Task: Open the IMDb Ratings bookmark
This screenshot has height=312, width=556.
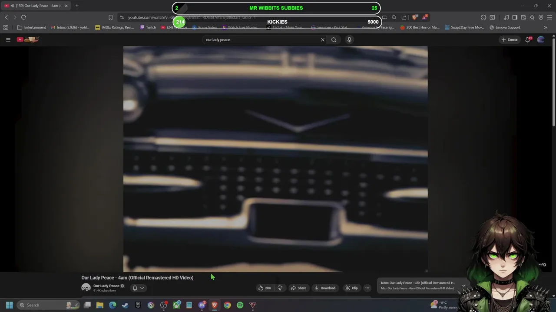Action: pyautogui.click(x=115, y=27)
